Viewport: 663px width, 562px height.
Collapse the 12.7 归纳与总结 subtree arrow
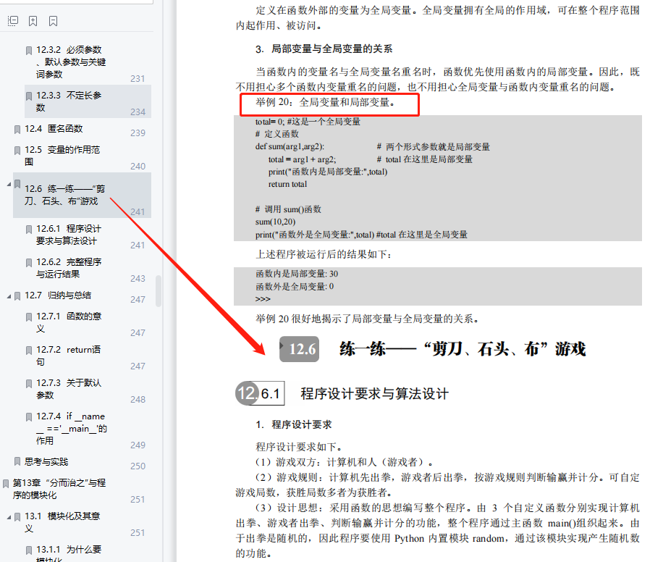(x=9, y=296)
